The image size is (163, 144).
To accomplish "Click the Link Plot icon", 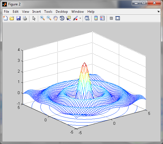I will tap(87, 18).
